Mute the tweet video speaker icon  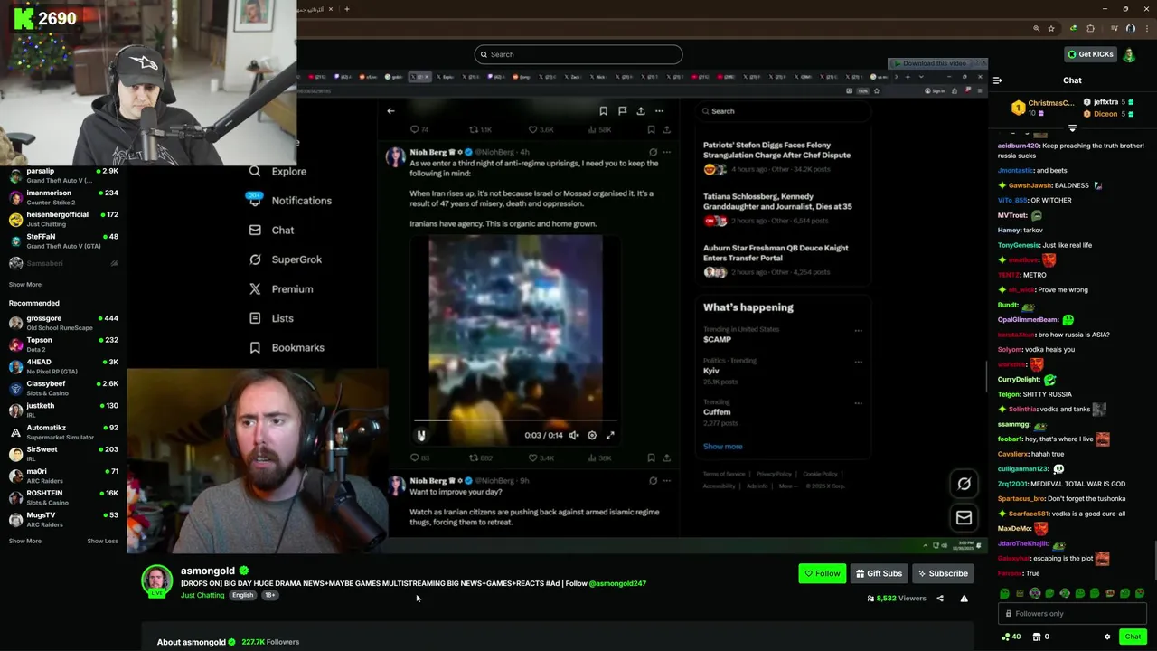point(574,435)
